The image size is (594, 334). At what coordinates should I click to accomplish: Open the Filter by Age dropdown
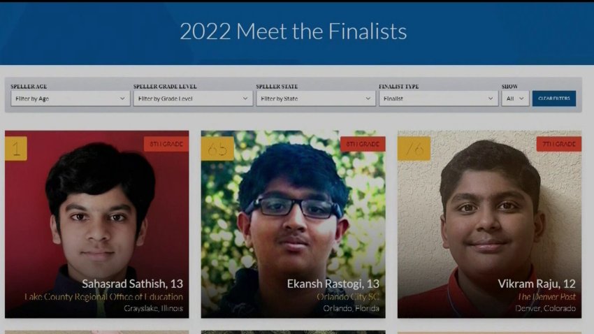coord(71,99)
